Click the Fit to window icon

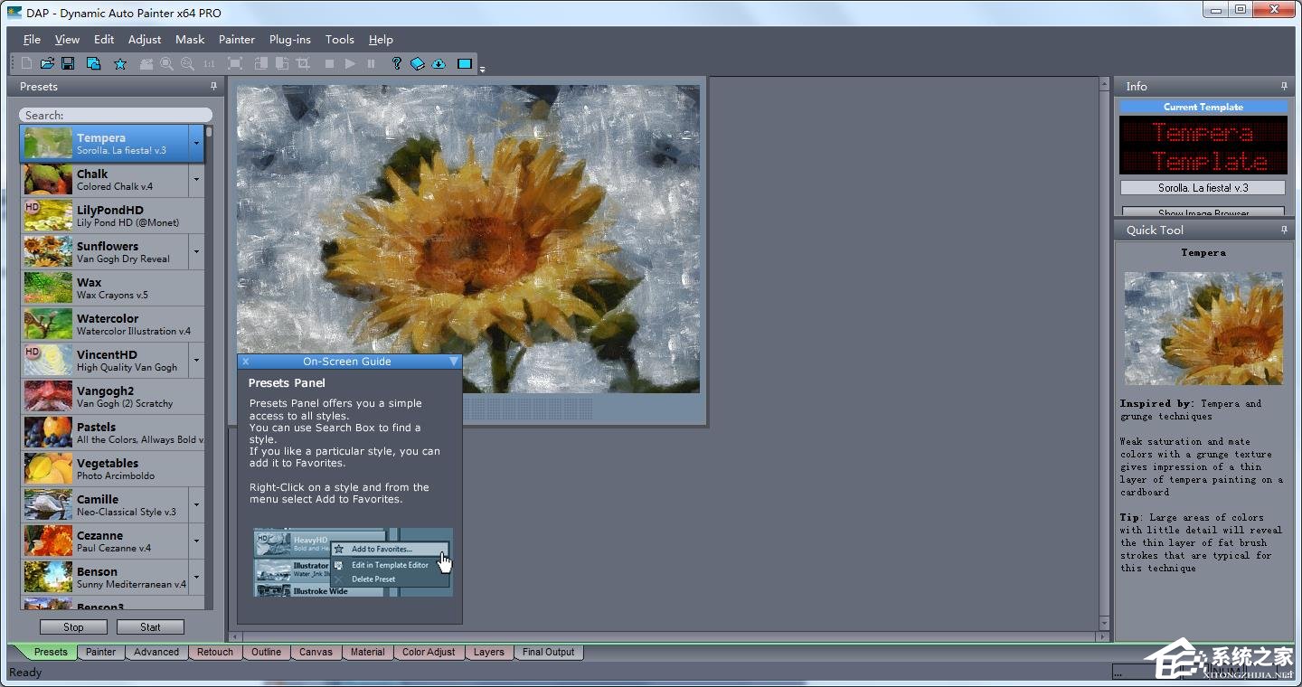coord(235,63)
